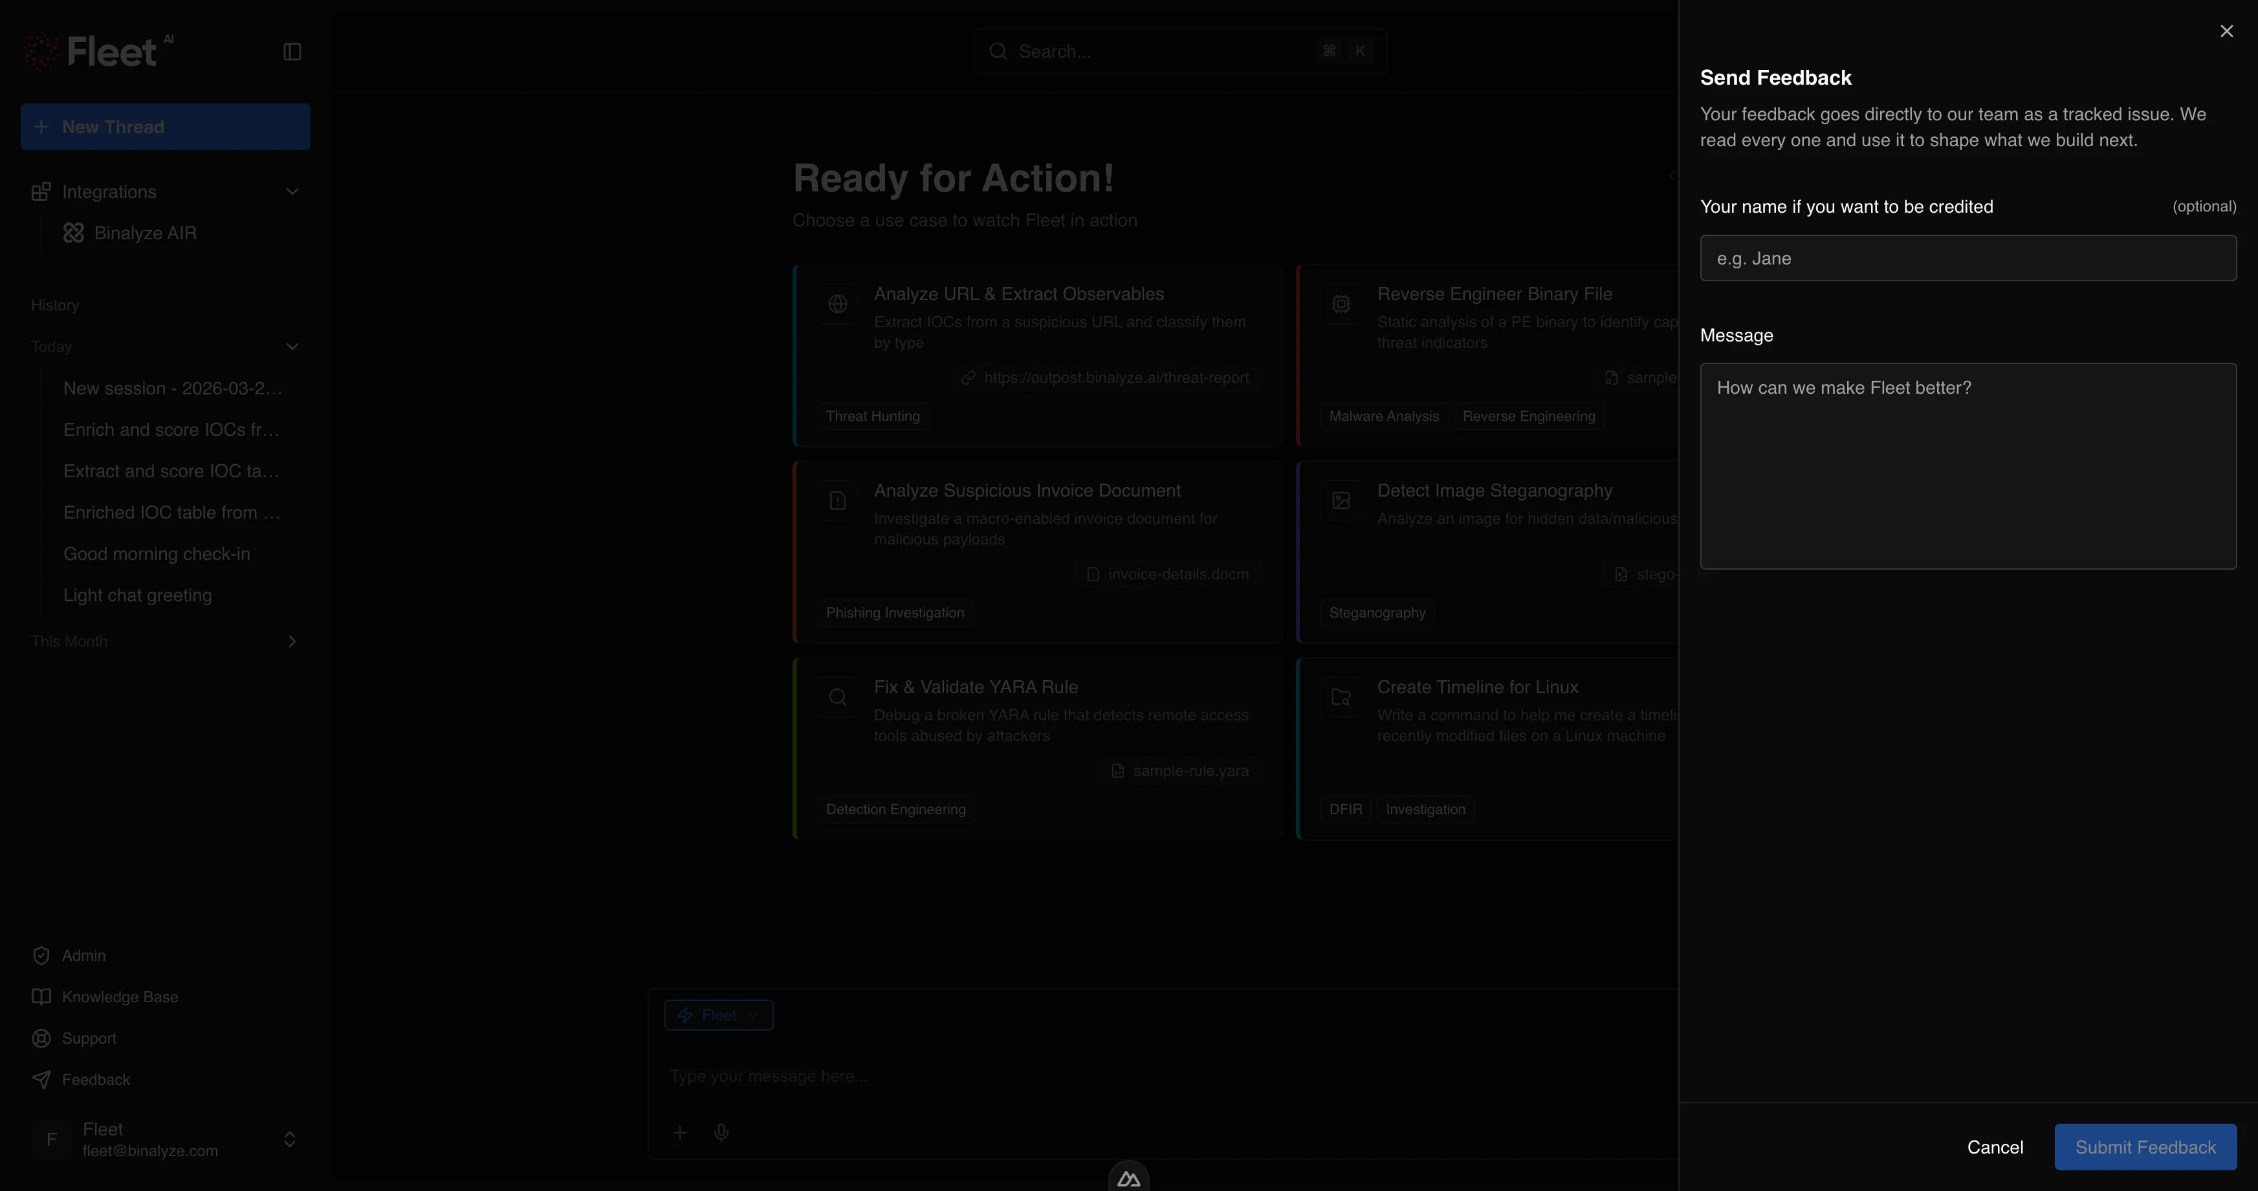Image resolution: width=2258 pixels, height=1191 pixels.
Task: Expand the This Month history group
Action: (292, 641)
